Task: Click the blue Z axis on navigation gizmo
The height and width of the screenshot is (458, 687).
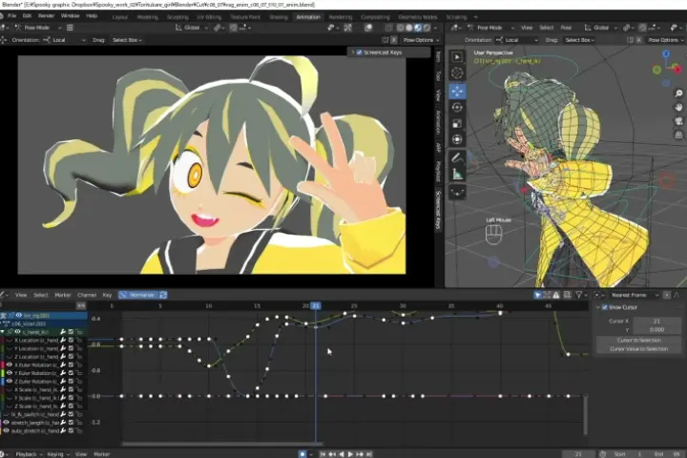Action: (666, 53)
